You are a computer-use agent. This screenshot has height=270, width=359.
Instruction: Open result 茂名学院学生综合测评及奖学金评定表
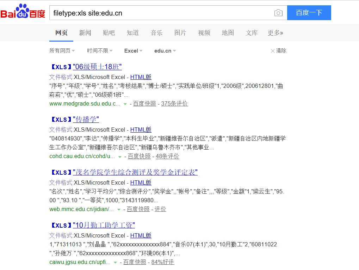(x=135, y=172)
